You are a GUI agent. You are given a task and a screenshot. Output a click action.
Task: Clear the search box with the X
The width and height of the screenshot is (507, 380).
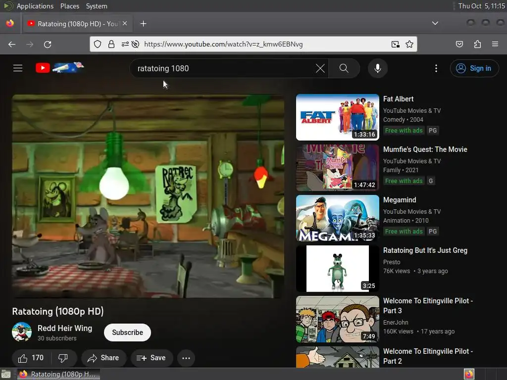320,68
